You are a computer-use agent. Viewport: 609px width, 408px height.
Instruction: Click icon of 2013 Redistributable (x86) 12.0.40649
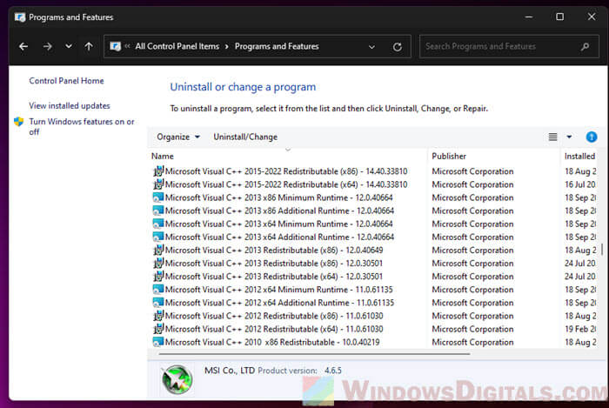pyautogui.click(x=158, y=251)
